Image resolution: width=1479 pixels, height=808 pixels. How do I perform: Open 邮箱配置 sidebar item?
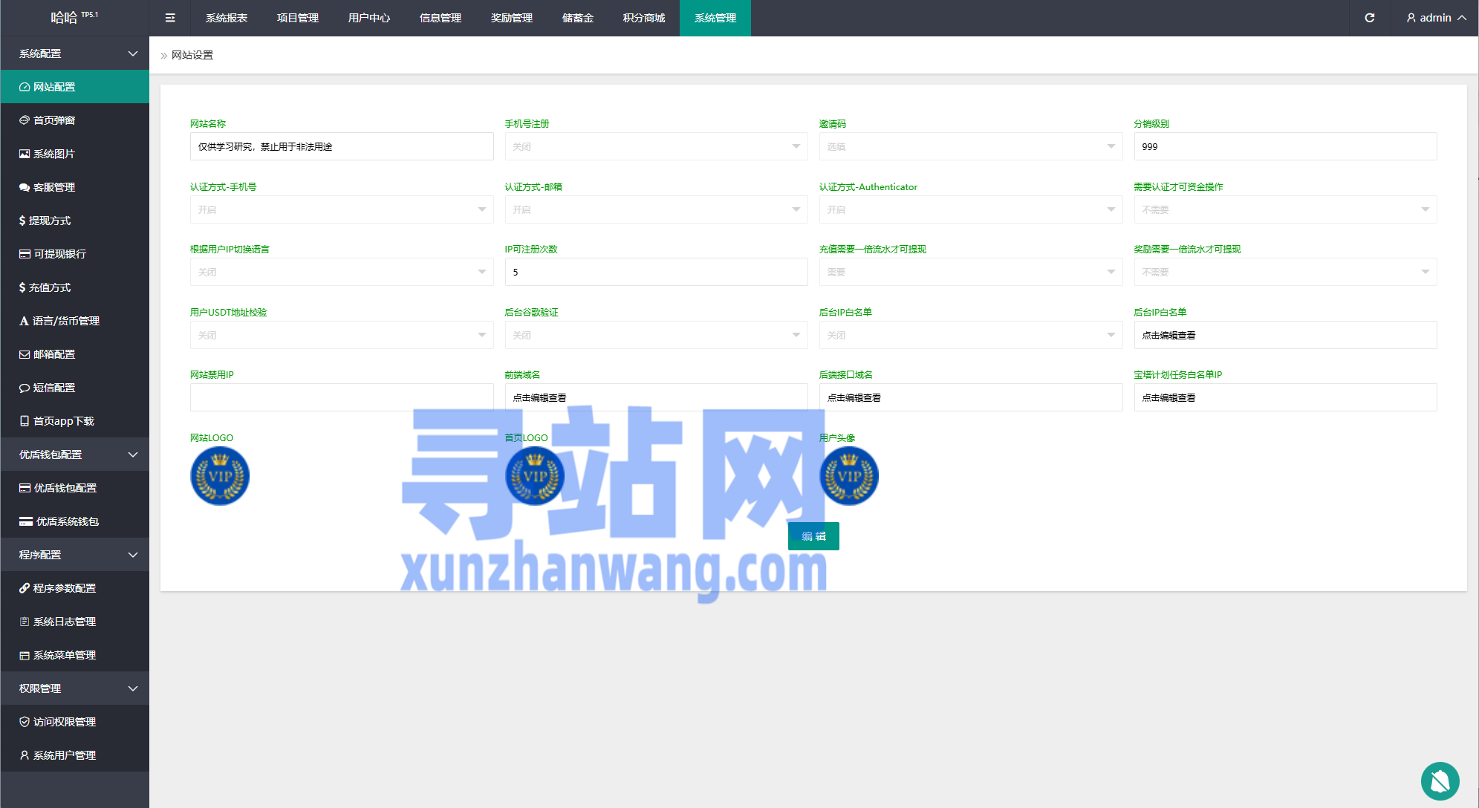(x=54, y=354)
